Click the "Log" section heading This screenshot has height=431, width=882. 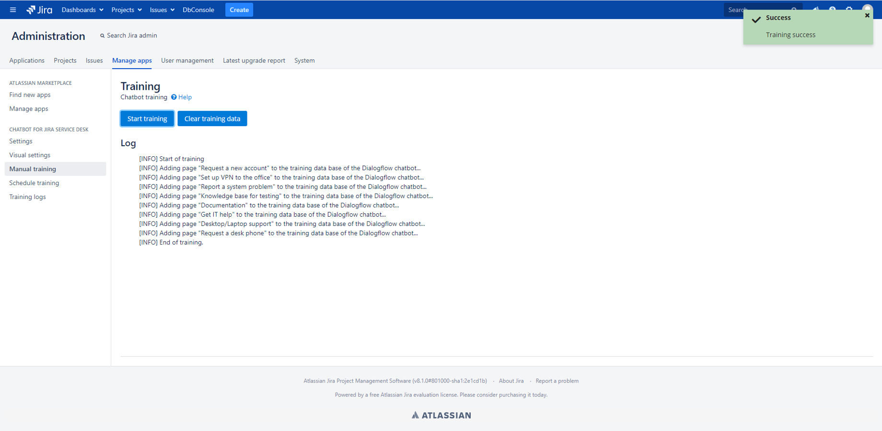coord(128,143)
